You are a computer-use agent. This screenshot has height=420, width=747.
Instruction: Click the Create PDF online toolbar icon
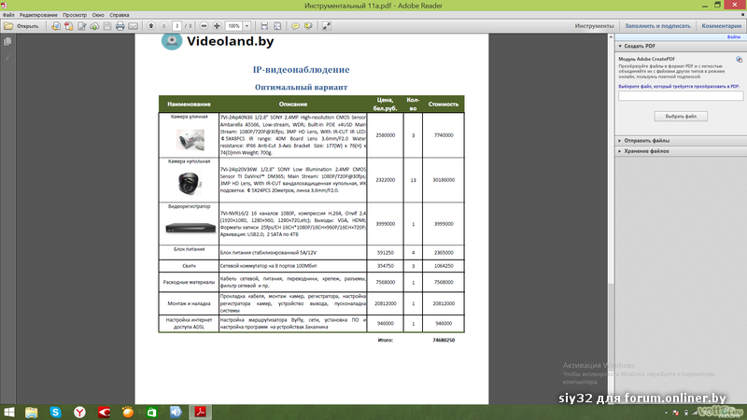(68, 26)
